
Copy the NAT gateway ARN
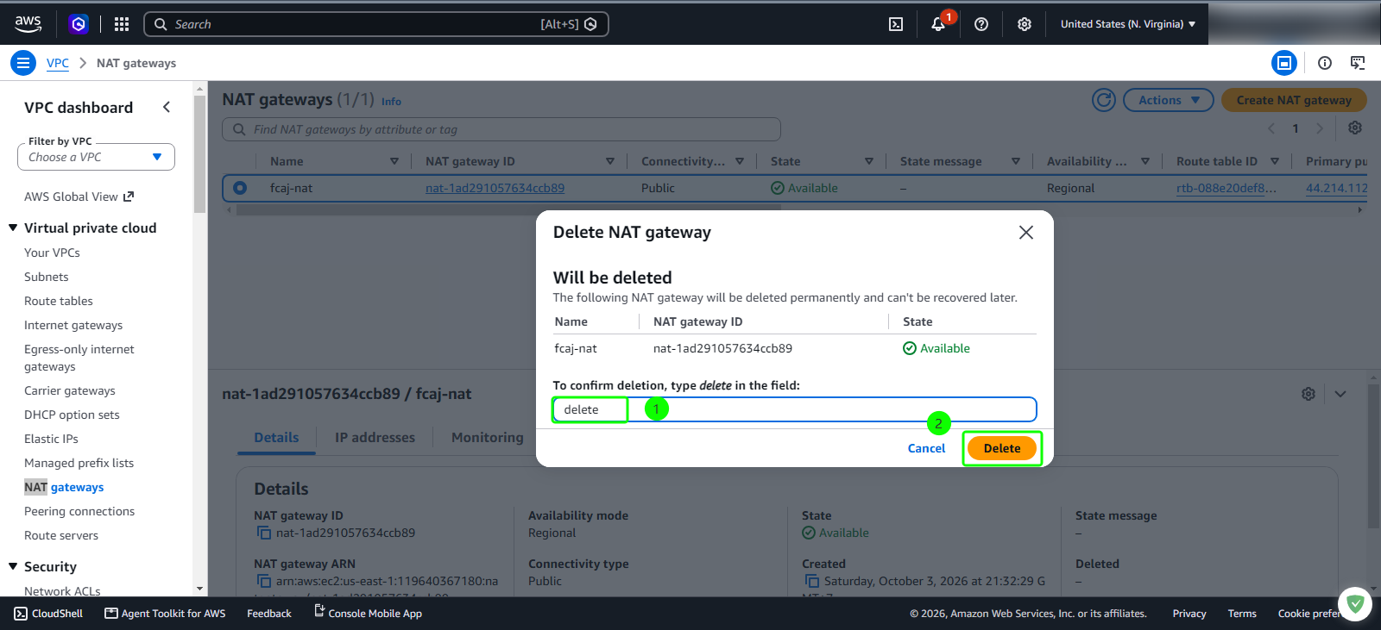tap(264, 581)
